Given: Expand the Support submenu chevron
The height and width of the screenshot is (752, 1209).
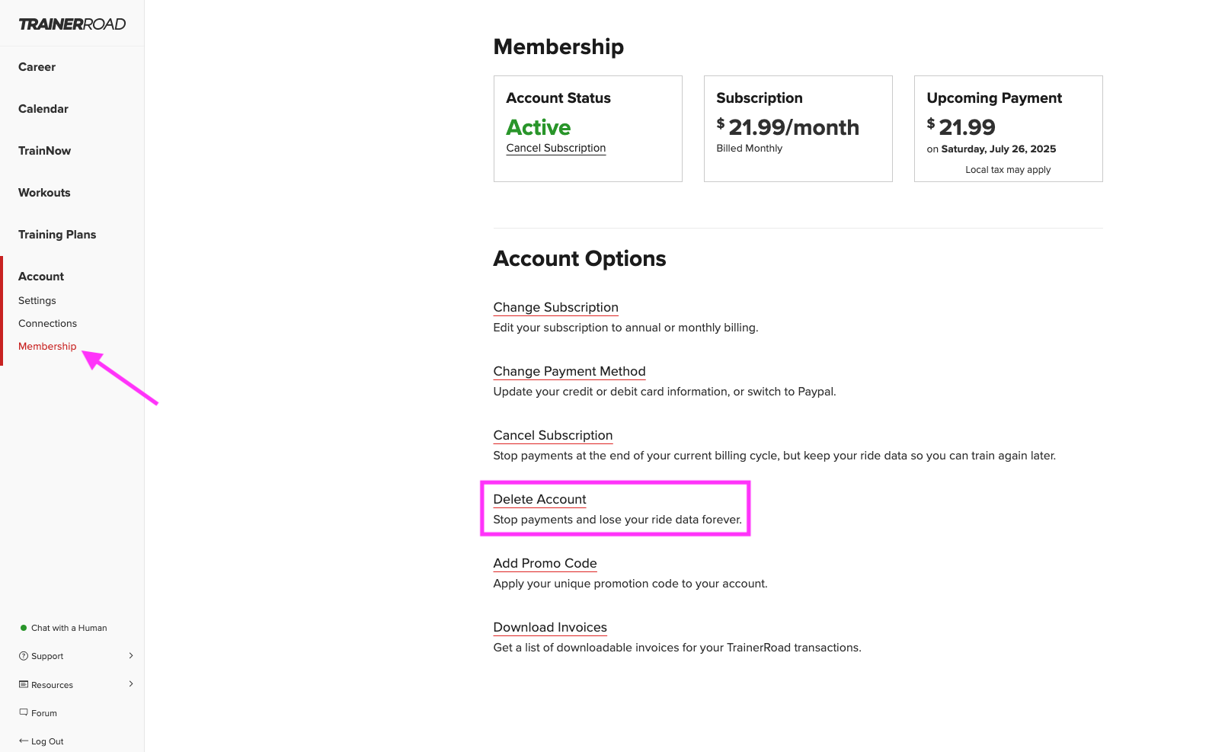Looking at the screenshot, I should (131, 655).
